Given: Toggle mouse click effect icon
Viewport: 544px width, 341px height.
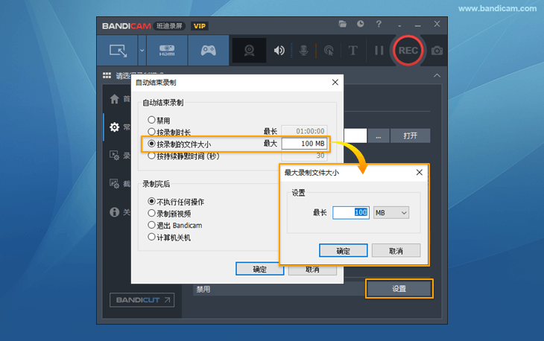Looking at the screenshot, I should tap(328, 51).
